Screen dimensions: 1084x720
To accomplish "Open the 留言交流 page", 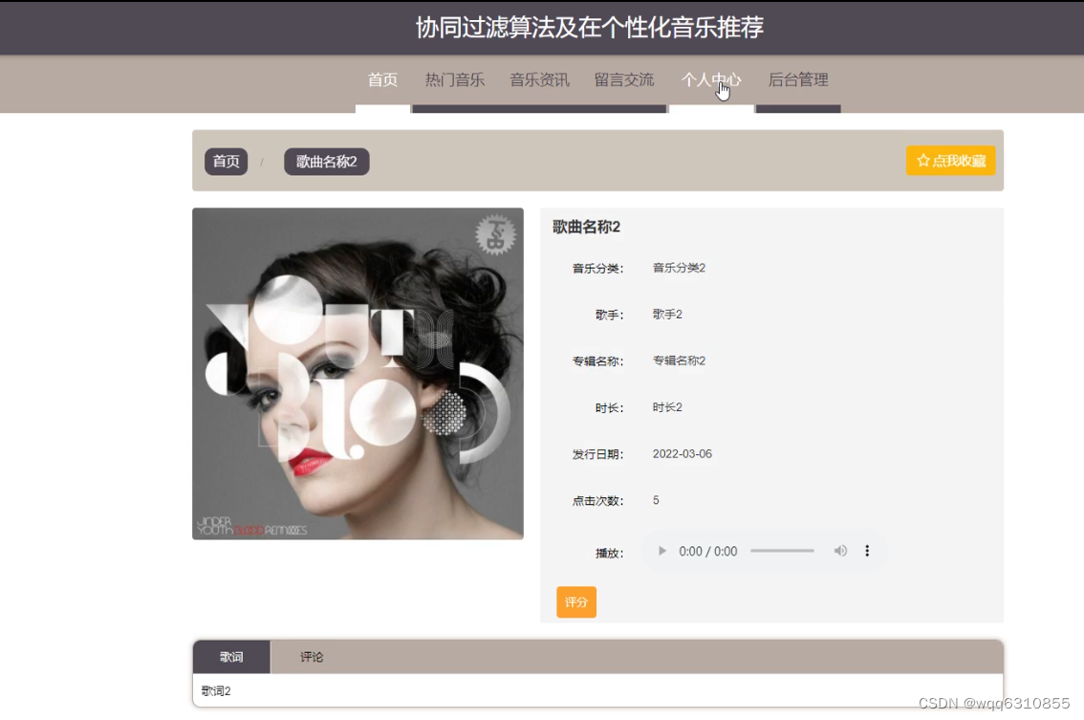I will click(624, 80).
